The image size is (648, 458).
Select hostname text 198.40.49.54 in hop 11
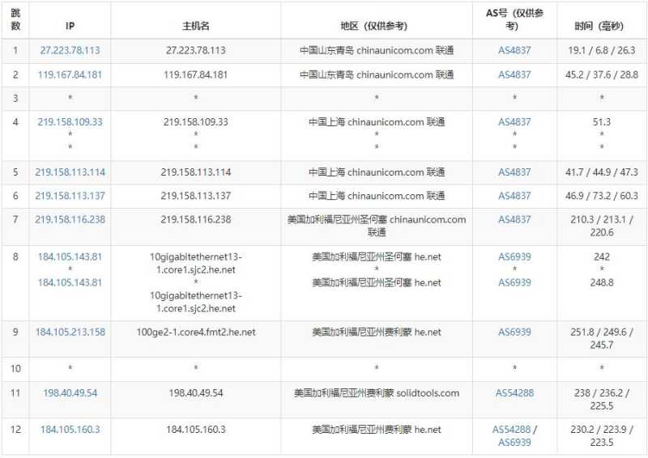pyautogui.click(x=195, y=392)
